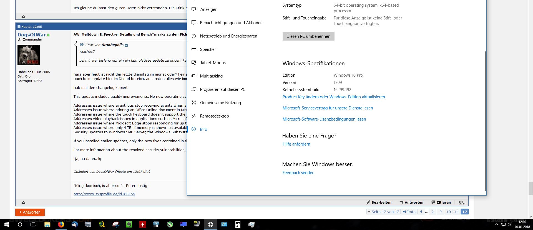Click the Hilfe anfordern link
The image size is (533, 230).
(296, 144)
